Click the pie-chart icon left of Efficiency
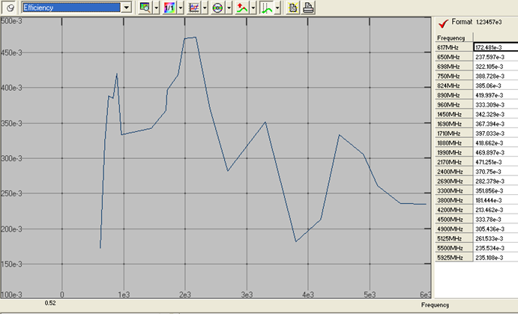Screen dimensions: 518x314 (10, 7)
